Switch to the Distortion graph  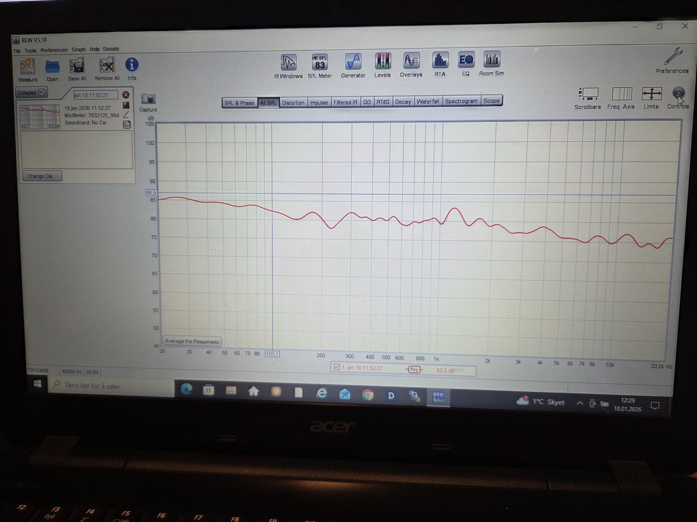pos(293,102)
